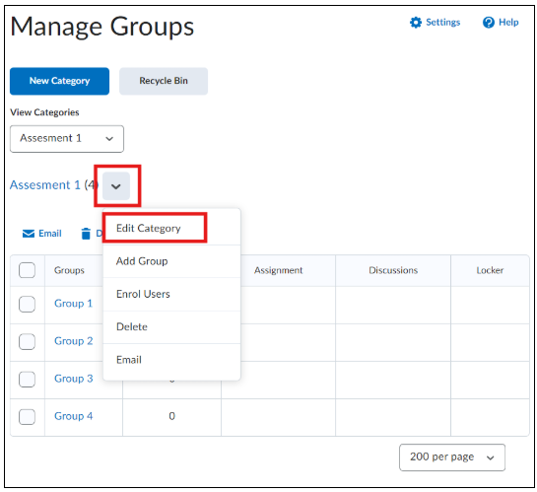Open the Group 2 link
The image size is (537, 492).
tap(74, 341)
